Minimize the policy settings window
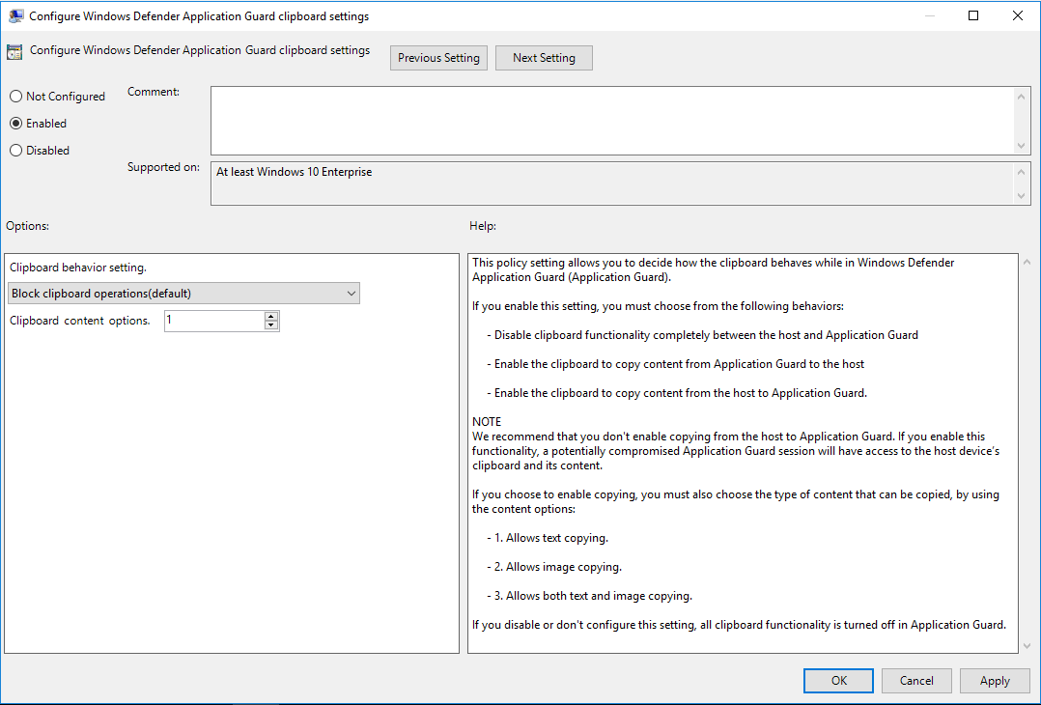This screenshot has width=1041, height=705. click(x=929, y=15)
